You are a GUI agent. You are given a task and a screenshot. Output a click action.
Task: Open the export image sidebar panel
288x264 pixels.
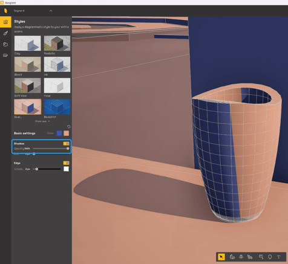click(x=5, y=56)
